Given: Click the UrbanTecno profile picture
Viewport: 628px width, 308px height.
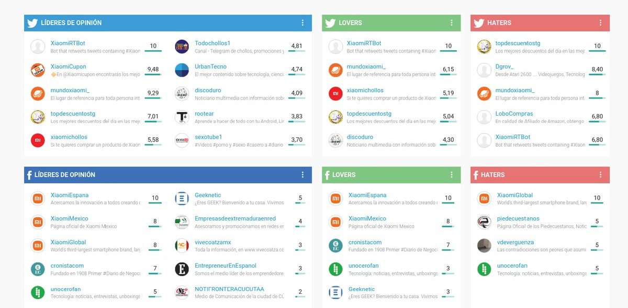Looking at the screenshot, I should 182,70.
